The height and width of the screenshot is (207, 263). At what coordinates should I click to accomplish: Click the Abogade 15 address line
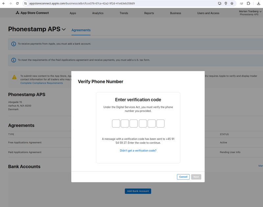[x=15, y=102]
